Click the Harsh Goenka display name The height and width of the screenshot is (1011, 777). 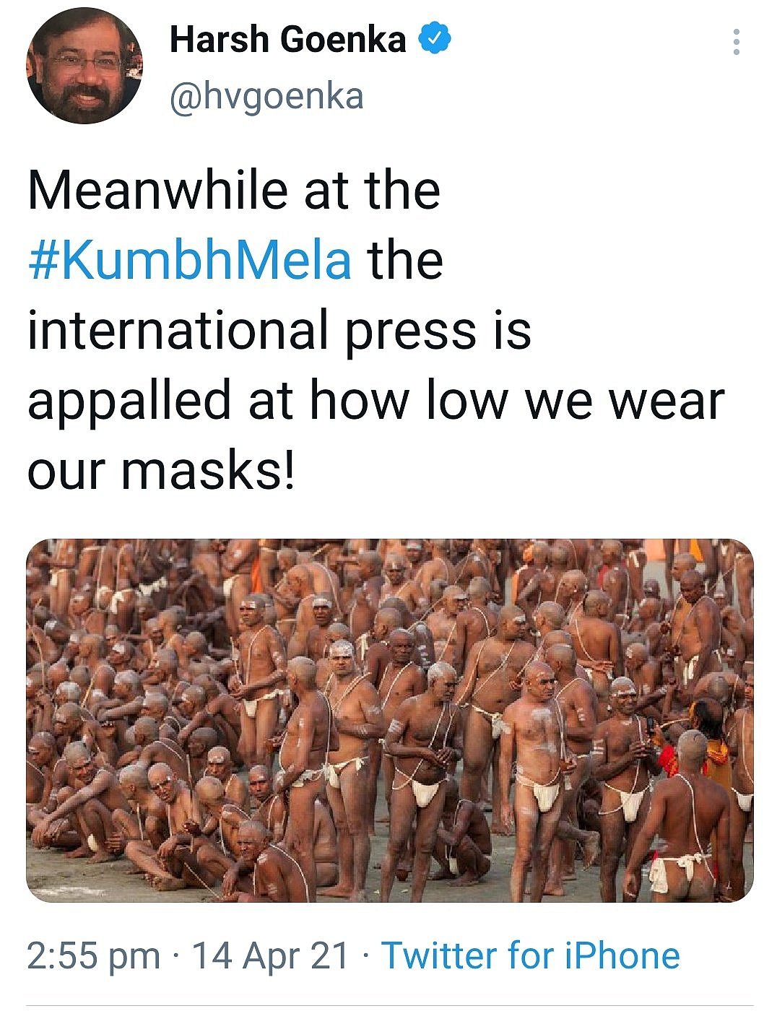point(287,39)
